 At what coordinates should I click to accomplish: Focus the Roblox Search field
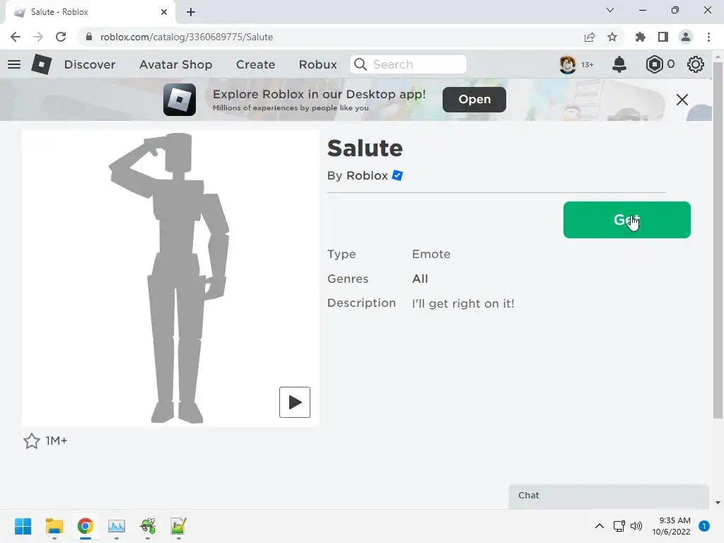tap(408, 64)
